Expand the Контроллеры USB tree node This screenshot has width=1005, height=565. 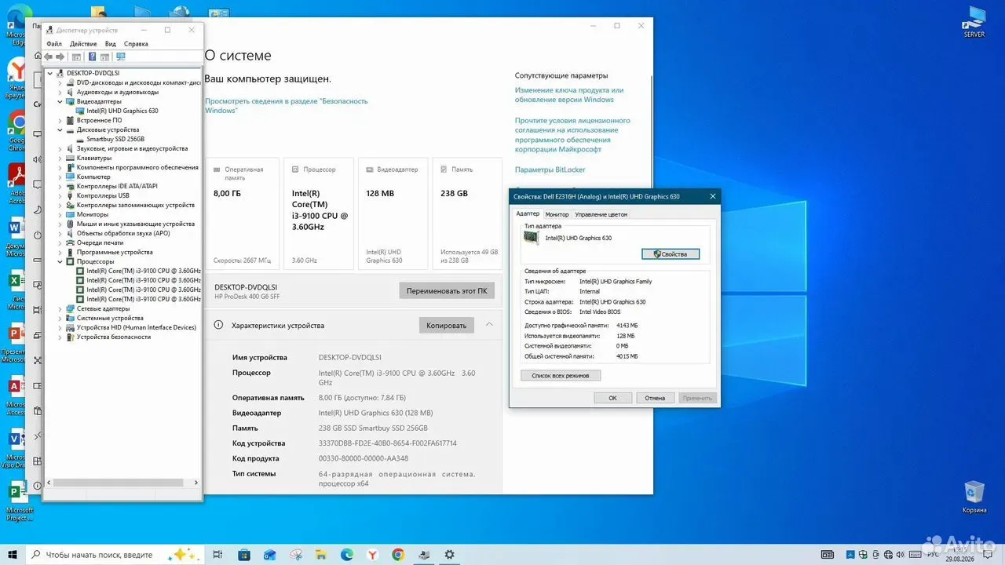coord(60,195)
